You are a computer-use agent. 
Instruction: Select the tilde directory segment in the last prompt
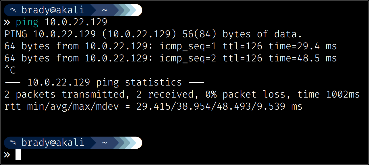click(x=105, y=143)
